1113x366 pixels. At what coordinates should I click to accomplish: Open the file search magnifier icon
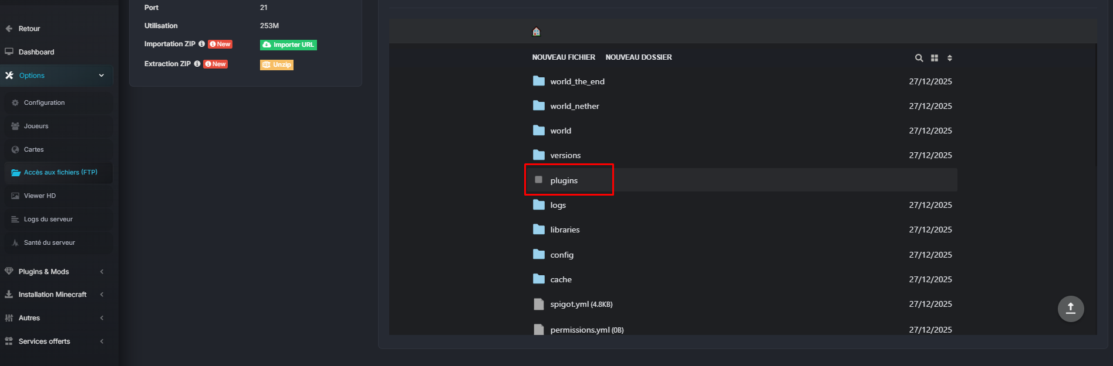click(919, 58)
